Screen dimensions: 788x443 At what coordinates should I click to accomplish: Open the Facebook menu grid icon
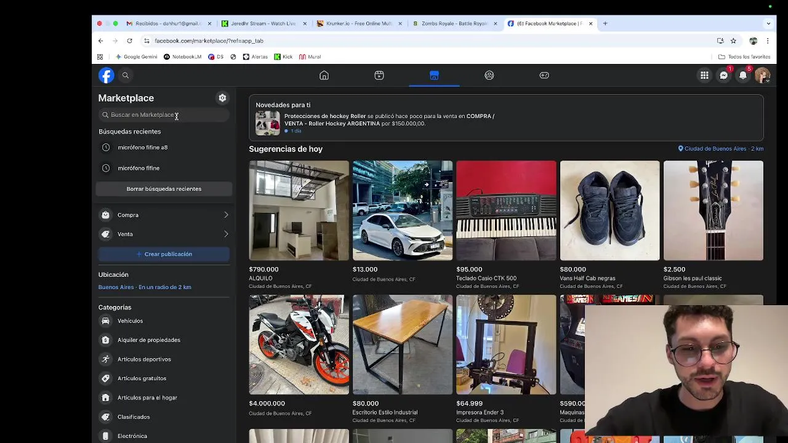click(704, 75)
